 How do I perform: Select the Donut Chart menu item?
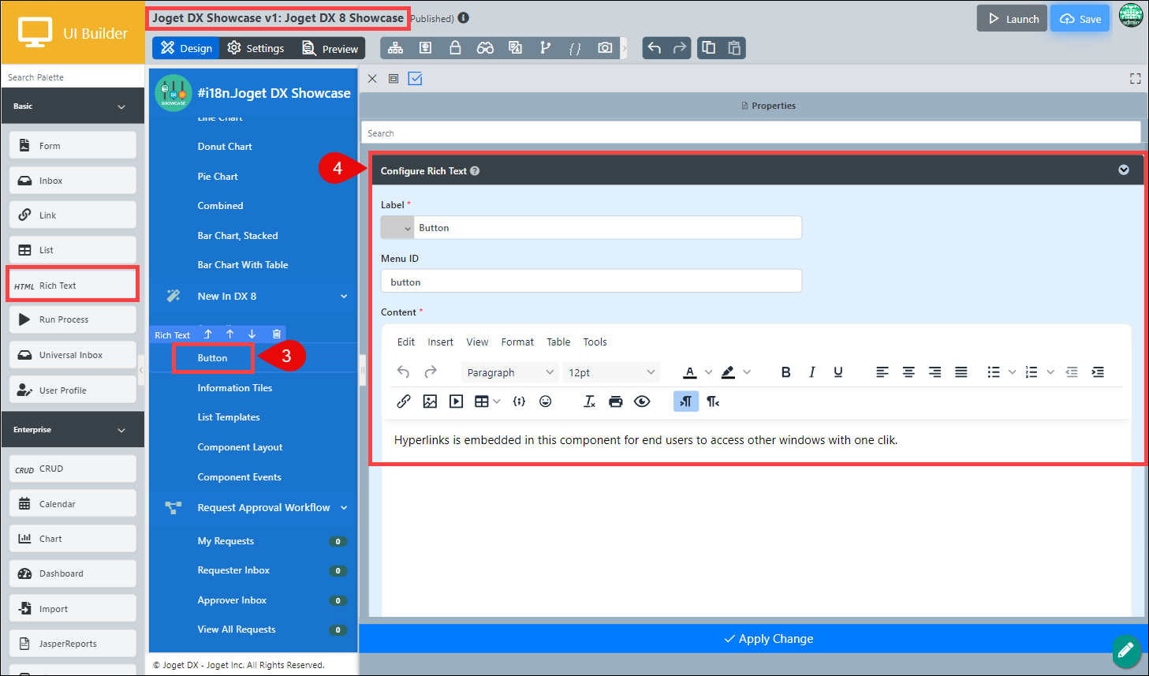pyautogui.click(x=225, y=147)
